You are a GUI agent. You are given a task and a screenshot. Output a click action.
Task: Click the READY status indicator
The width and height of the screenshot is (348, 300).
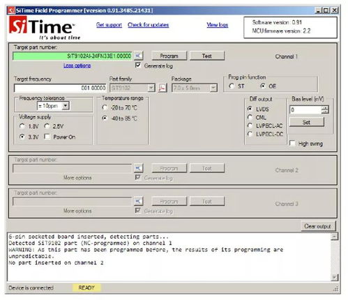pyautogui.click(x=86, y=287)
